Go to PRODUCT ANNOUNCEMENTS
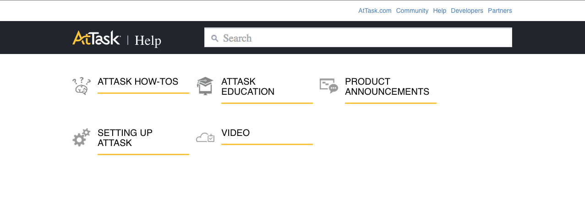Screen dimensions: 585x200 387,86
